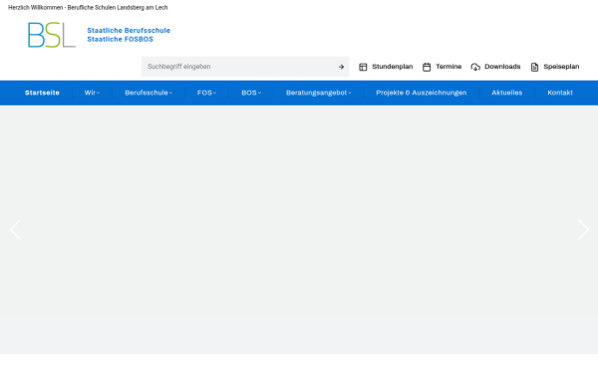
Task: Click Staatliche FOSBOS header text
Action: point(120,39)
